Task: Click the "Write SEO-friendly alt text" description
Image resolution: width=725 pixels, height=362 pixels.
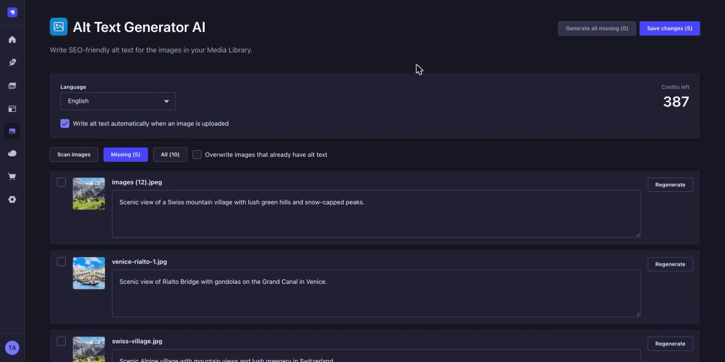Action: [x=151, y=50]
